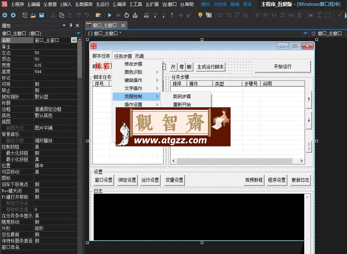347x254 pixels.
Task: Click the paste clipboard icon
Action: [x=70, y=15]
